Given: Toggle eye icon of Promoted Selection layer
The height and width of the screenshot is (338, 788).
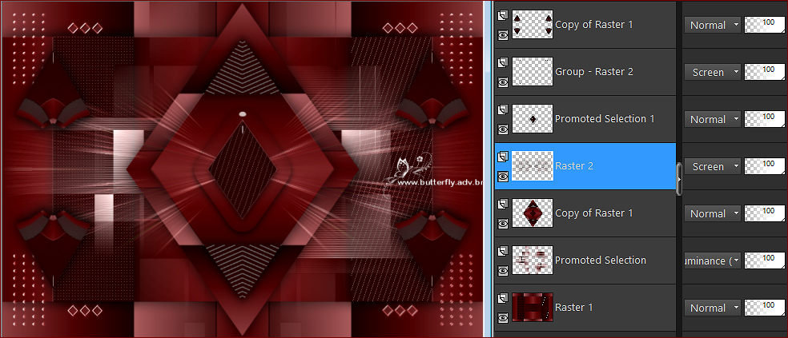Looking at the screenshot, I should [x=503, y=271].
